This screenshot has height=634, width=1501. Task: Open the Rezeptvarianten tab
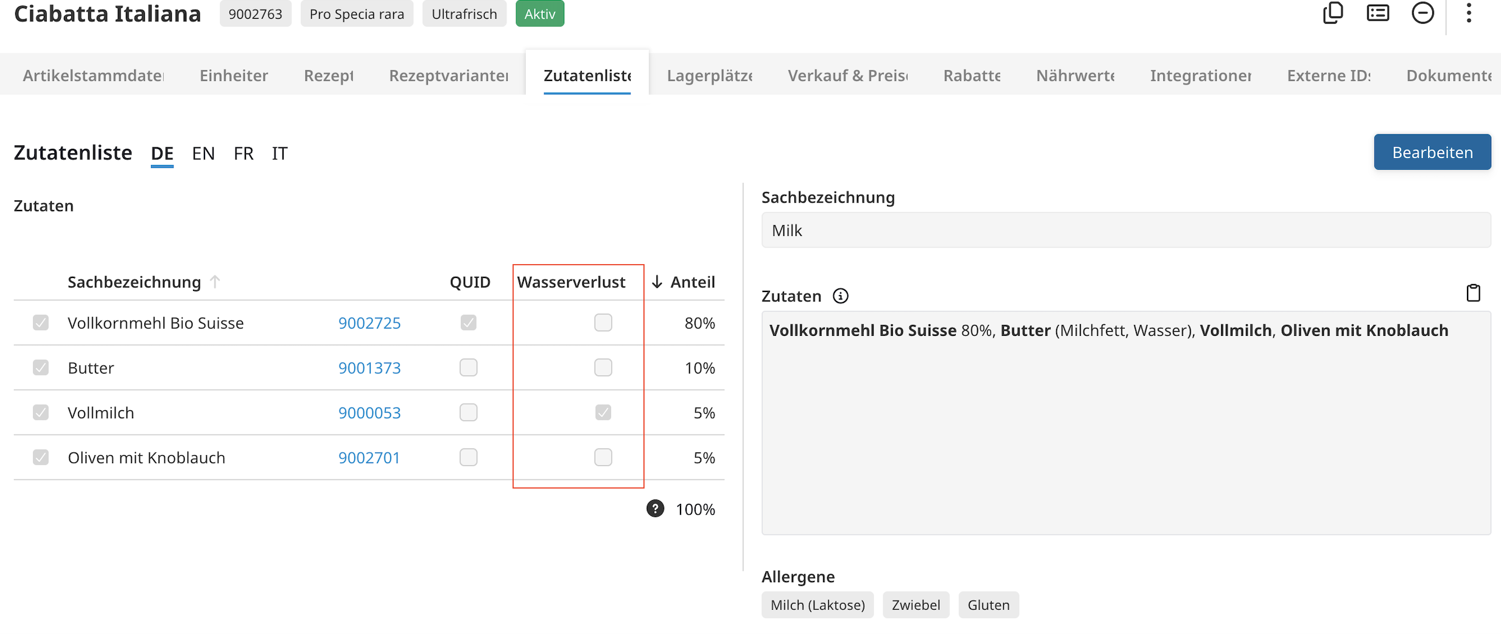[449, 75]
